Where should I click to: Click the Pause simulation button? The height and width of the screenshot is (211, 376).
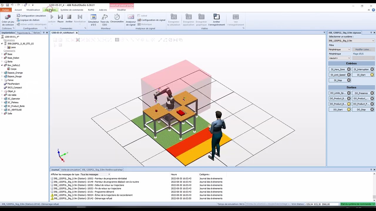click(x=61, y=19)
